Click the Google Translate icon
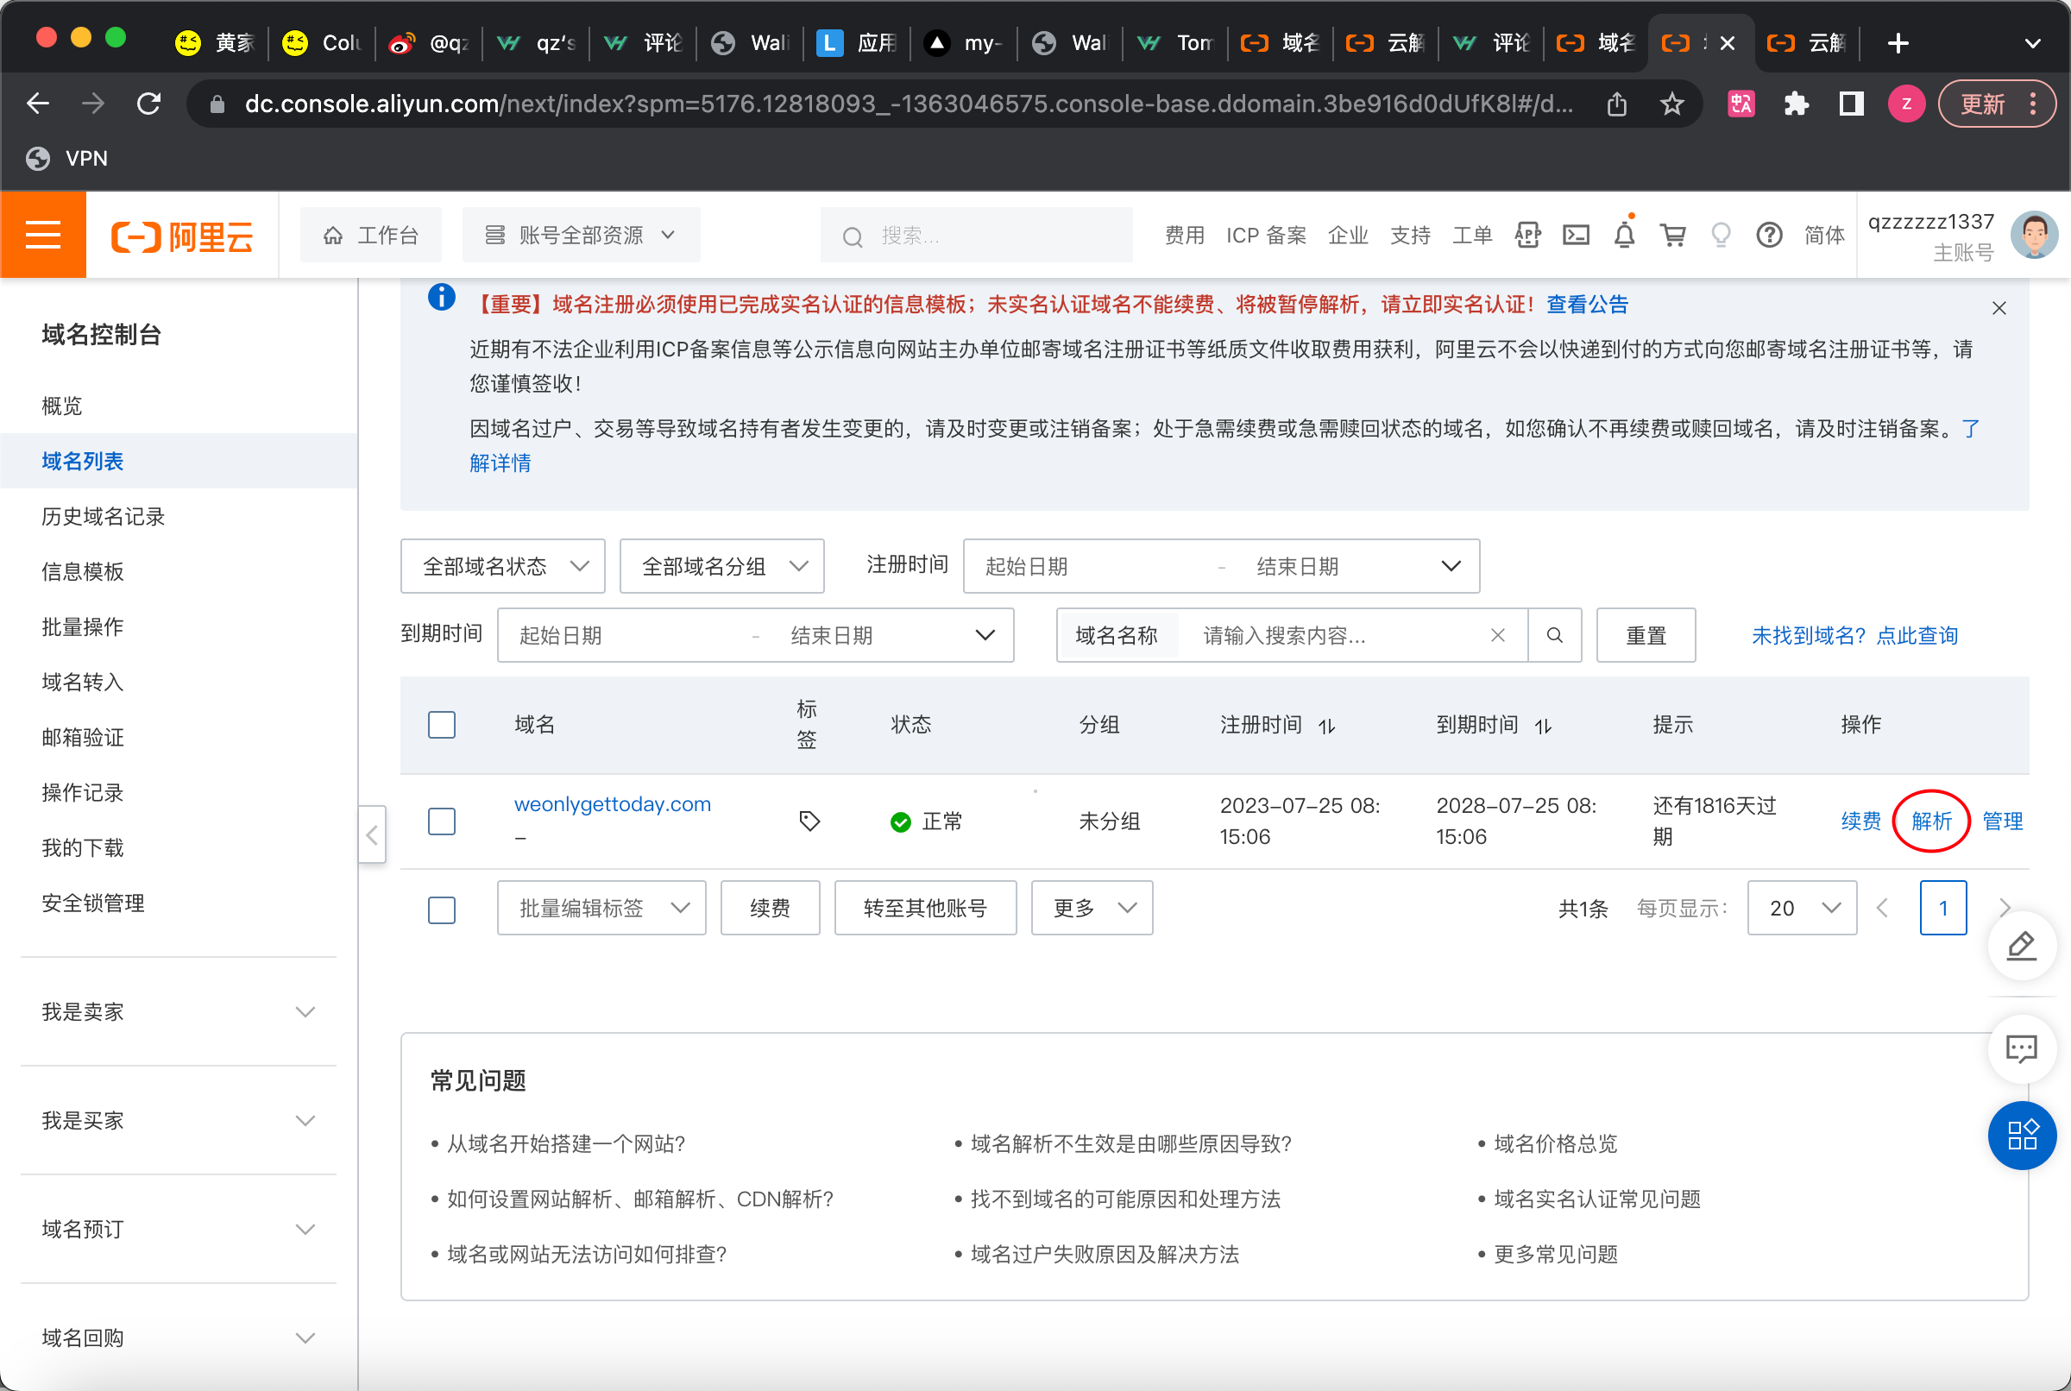Image resolution: width=2071 pixels, height=1391 pixels. (1741, 104)
